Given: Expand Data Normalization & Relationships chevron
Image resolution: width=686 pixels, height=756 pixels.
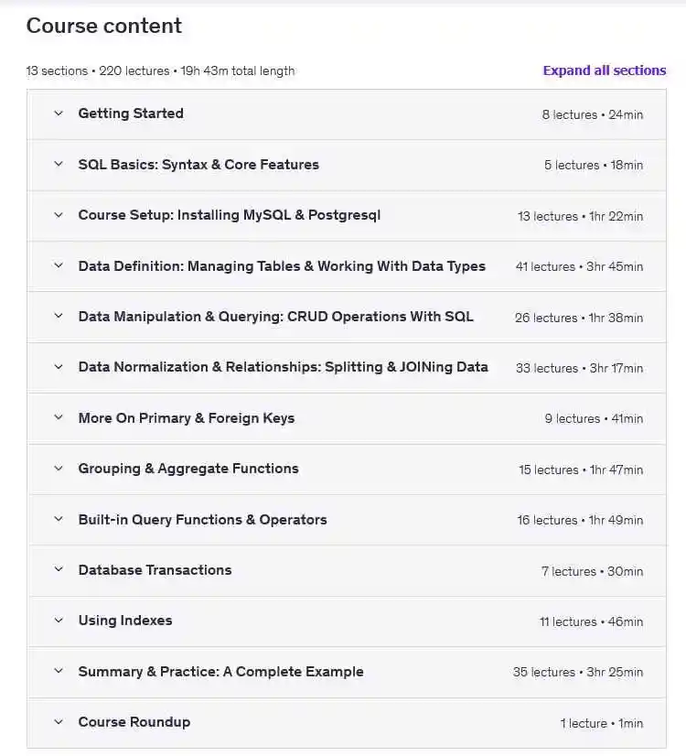Looking at the screenshot, I should pos(59,367).
